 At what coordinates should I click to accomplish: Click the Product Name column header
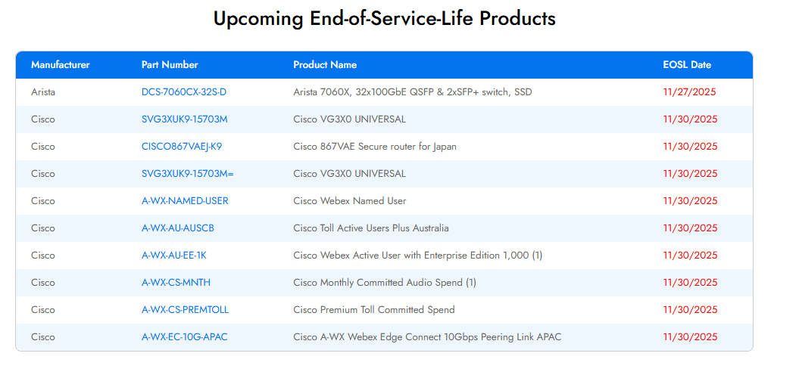[325, 65]
